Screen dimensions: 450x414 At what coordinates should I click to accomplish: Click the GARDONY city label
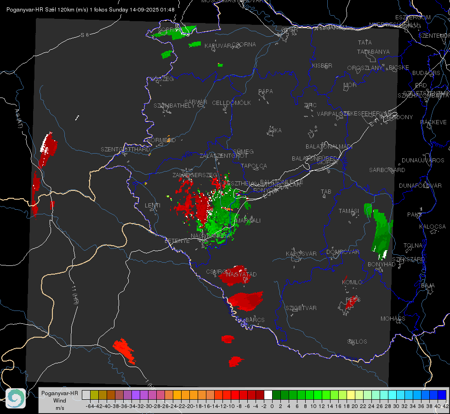pyautogui.click(x=399, y=117)
